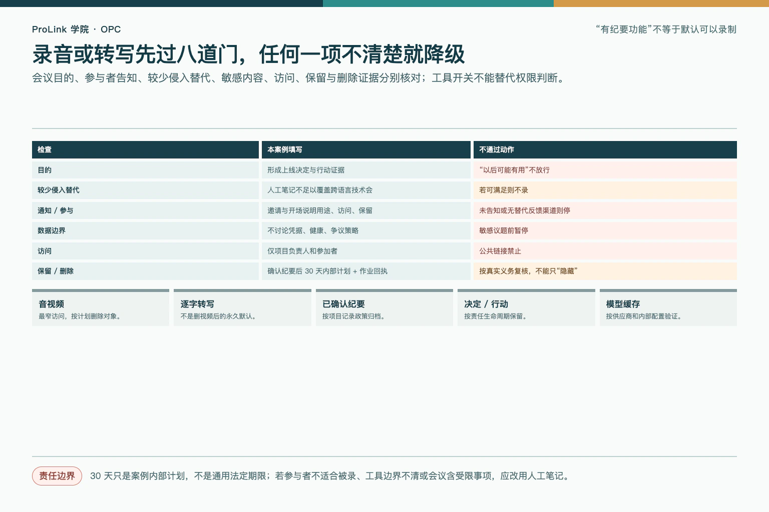Screen dimensions: 769x512
Task: Select the 已确认纪要 card
Action: point(384,307)
